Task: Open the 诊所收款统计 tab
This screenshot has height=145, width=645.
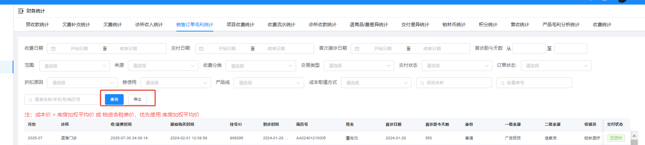Action: pyautogui.click(x=322, y=25)
